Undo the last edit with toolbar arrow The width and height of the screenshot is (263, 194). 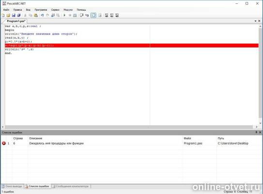[x=42, y=16]
